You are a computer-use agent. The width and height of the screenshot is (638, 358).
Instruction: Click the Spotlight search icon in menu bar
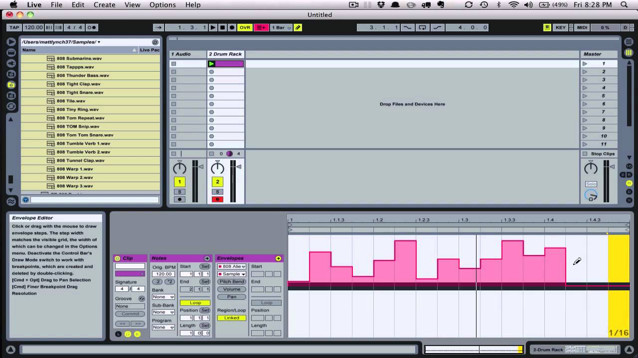coord(625,4)
